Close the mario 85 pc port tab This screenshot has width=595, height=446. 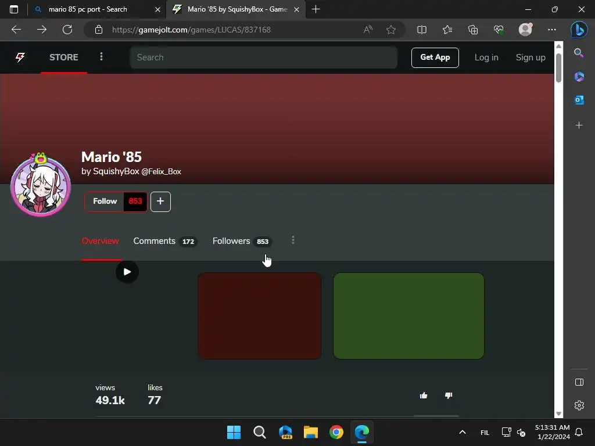[x=158, y=9]
